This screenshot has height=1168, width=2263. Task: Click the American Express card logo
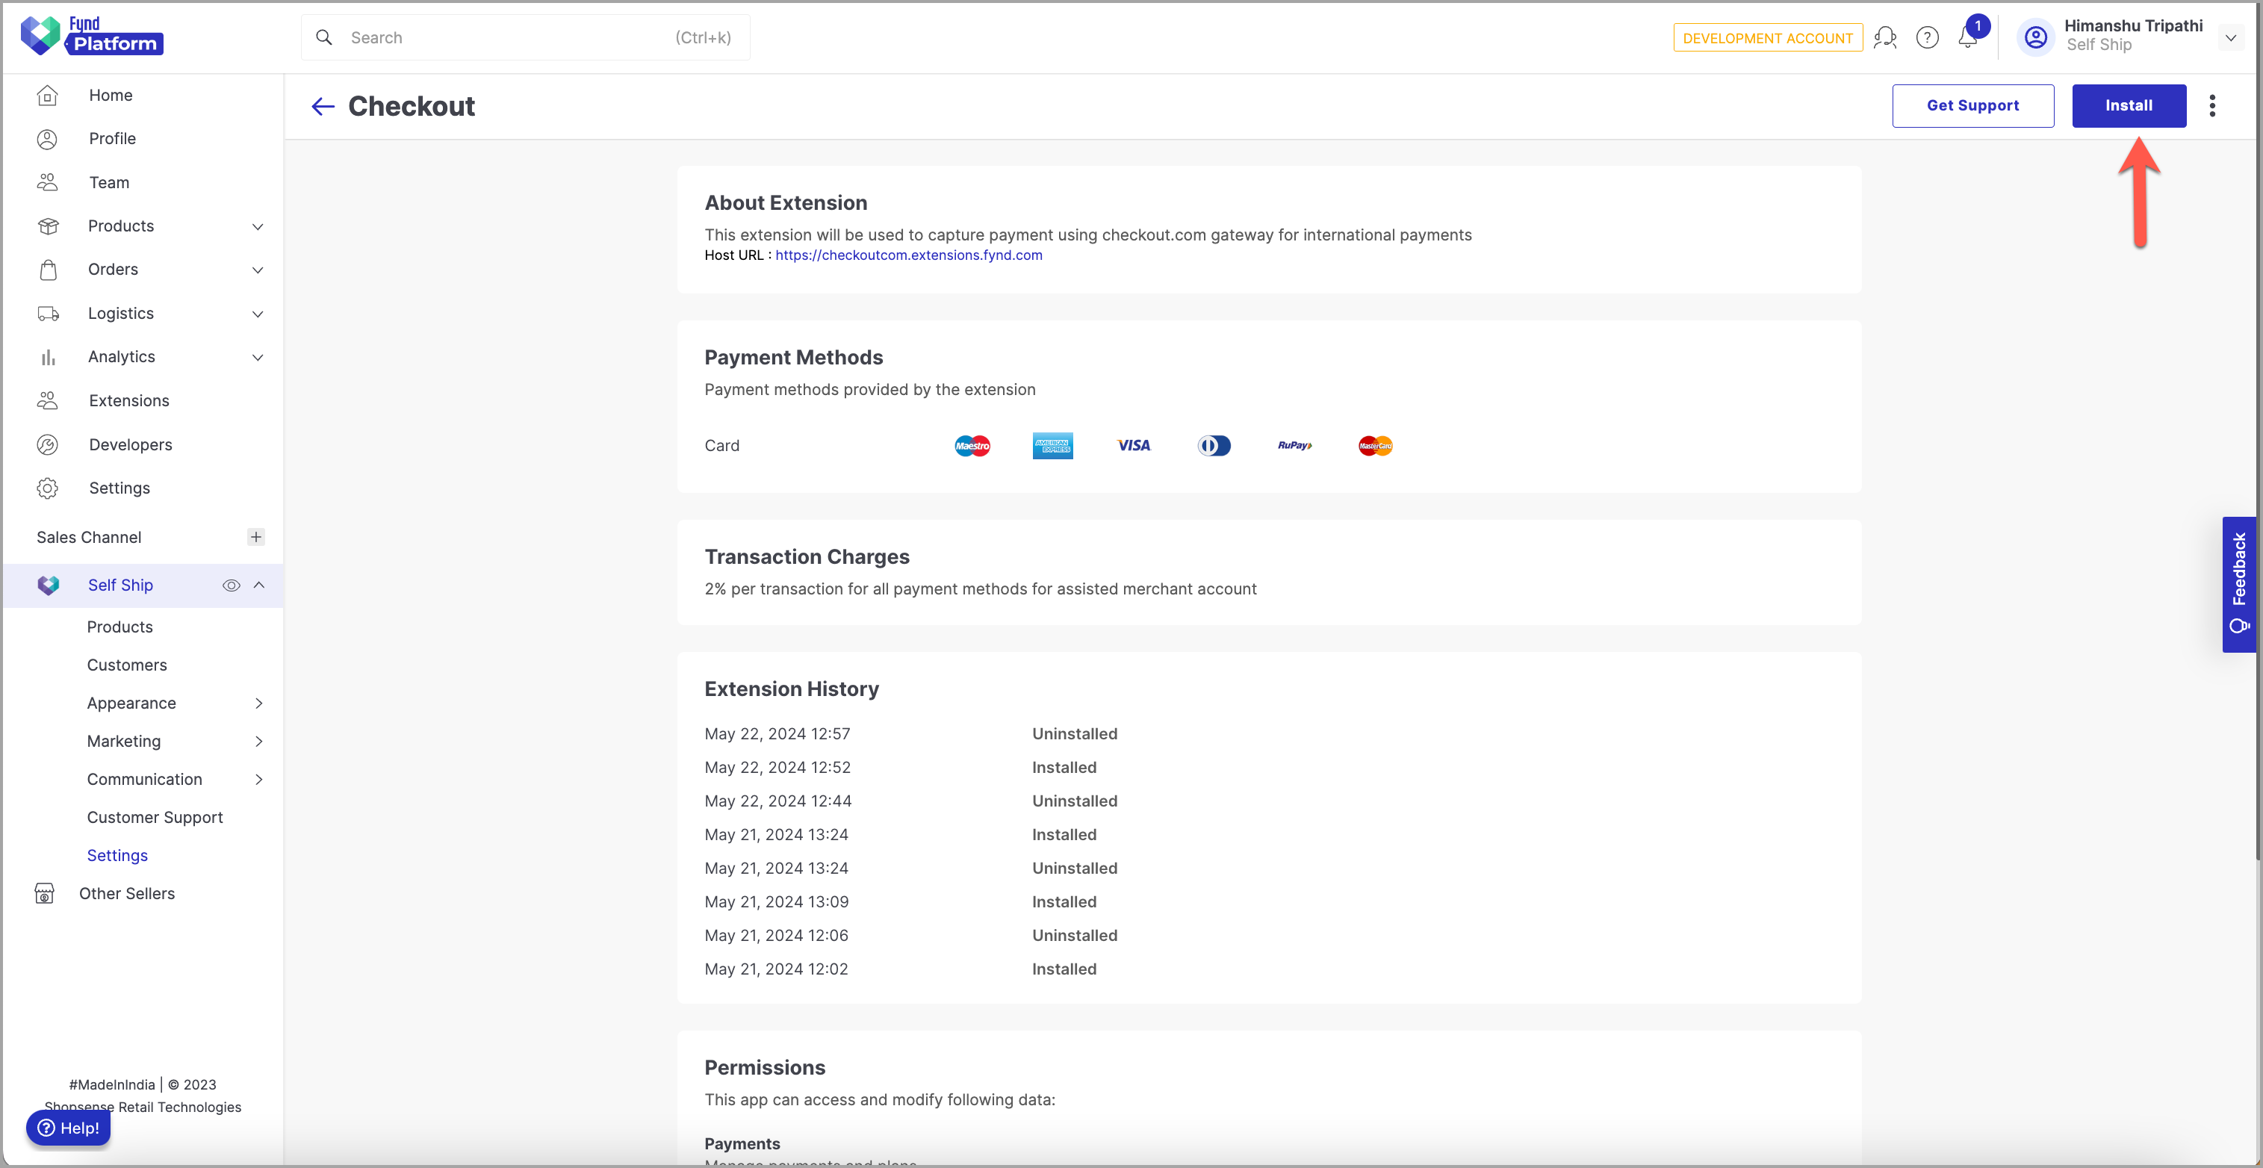pos(1052,445)
